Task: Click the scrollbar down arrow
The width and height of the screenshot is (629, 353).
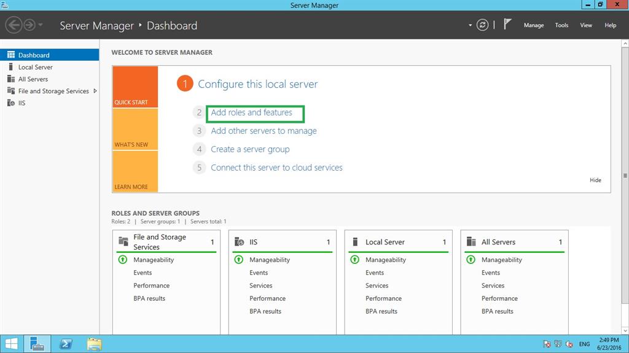Action: (x=625, y=330)
